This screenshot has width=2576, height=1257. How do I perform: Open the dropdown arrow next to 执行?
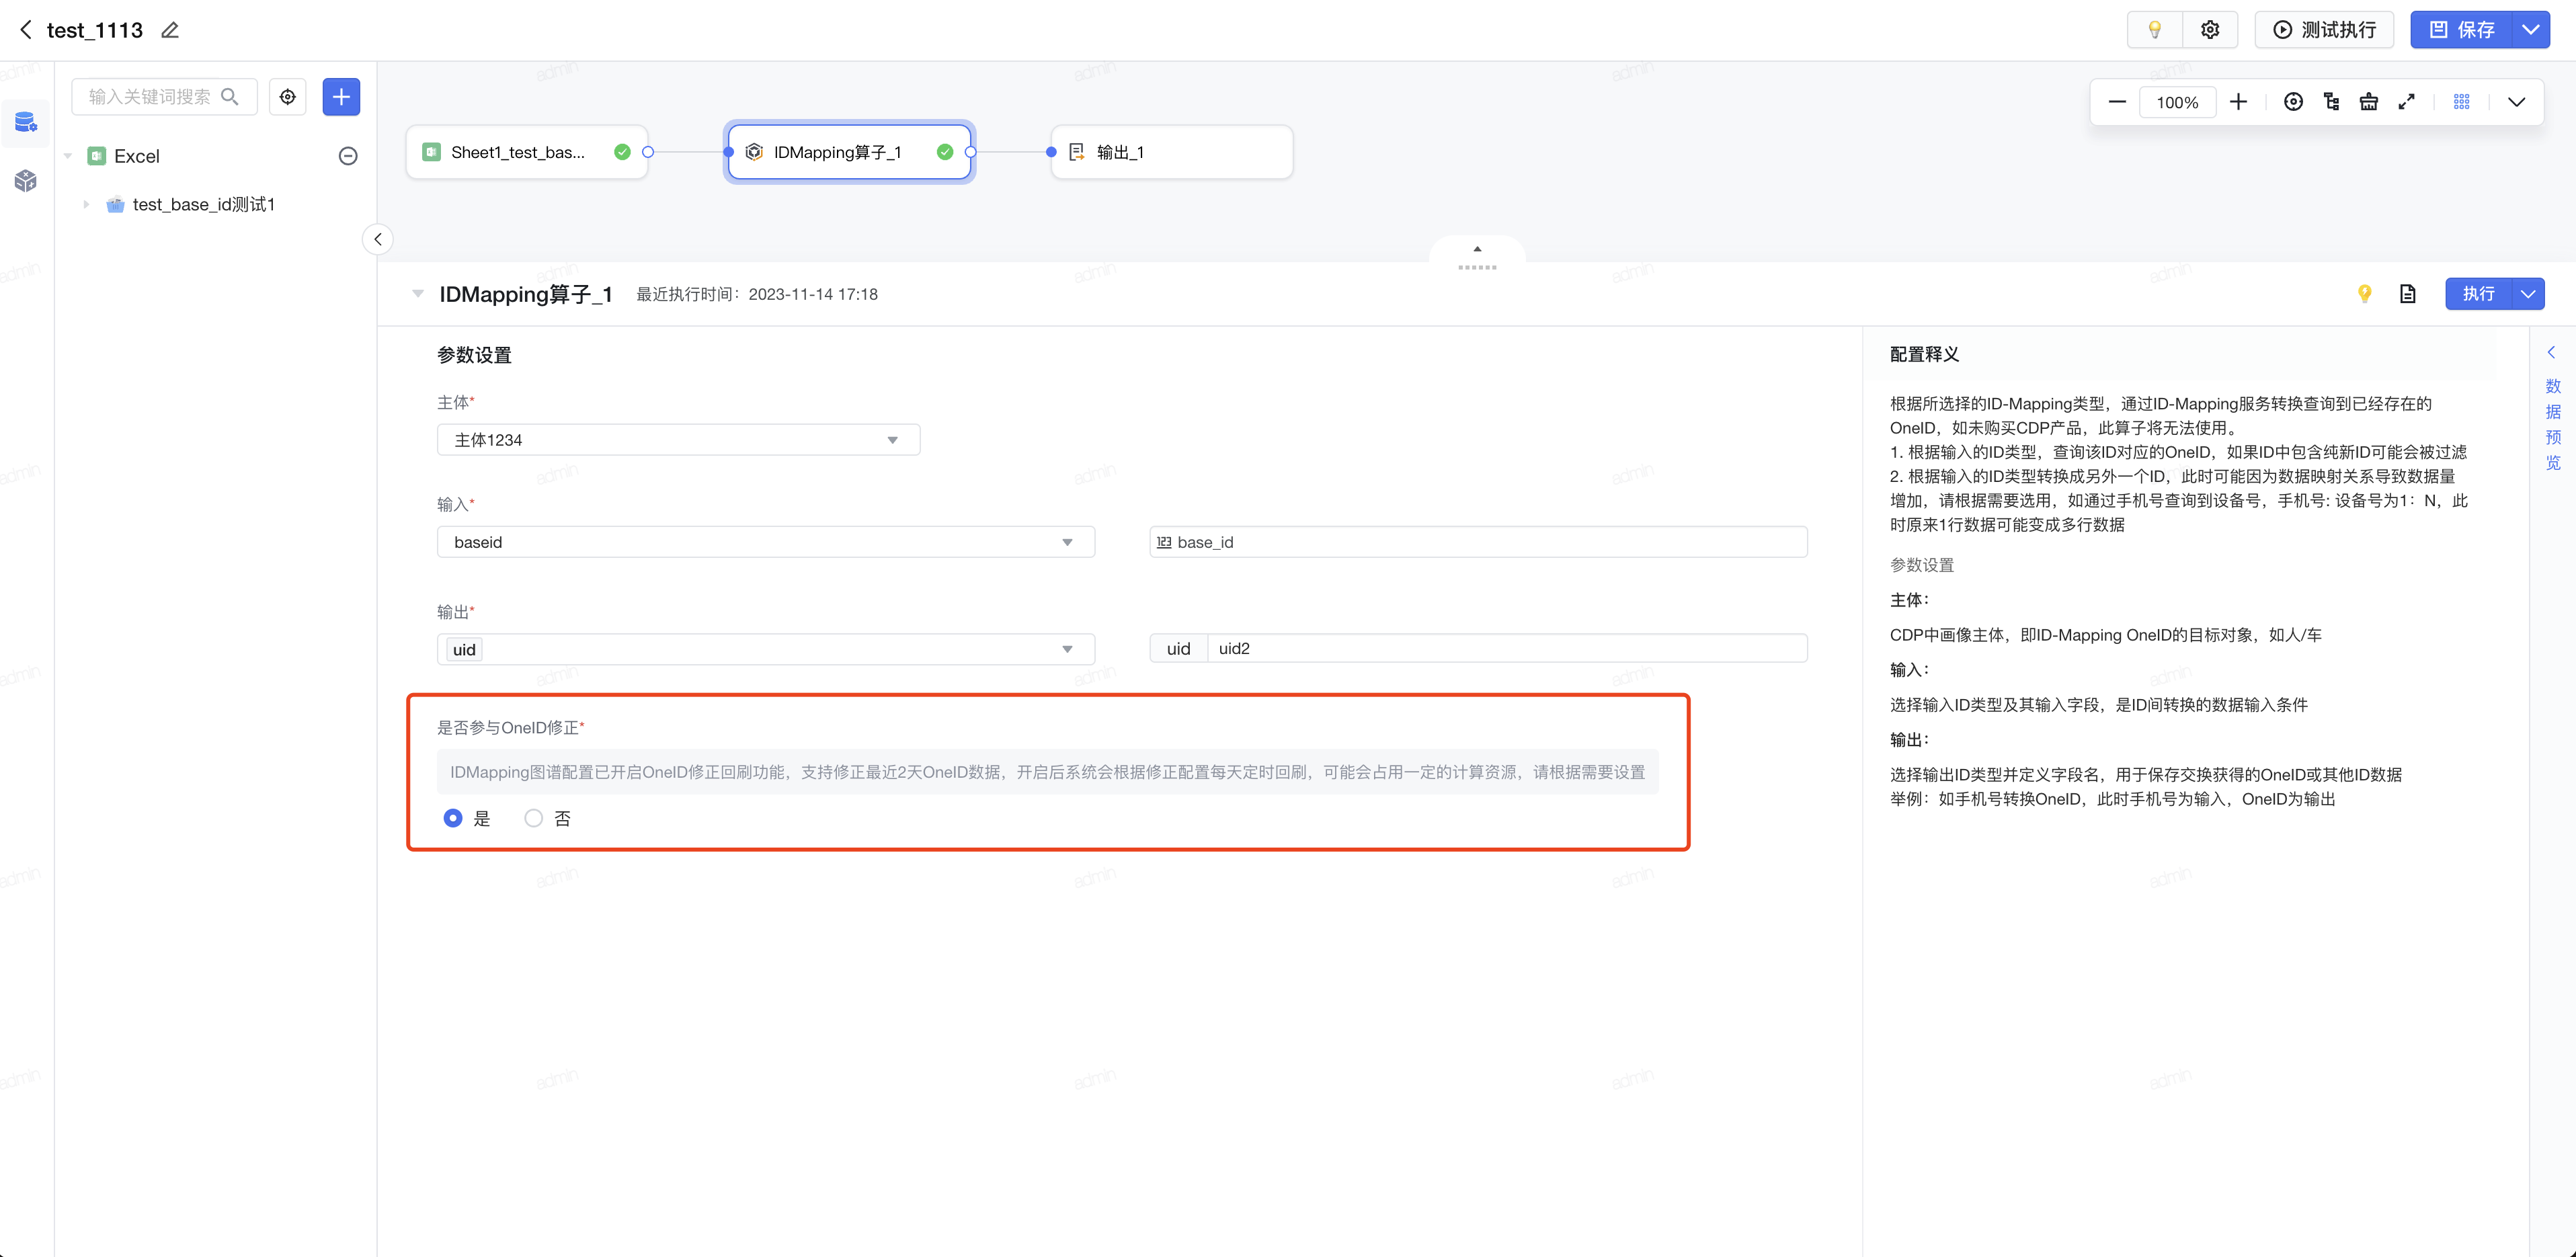2528,294
